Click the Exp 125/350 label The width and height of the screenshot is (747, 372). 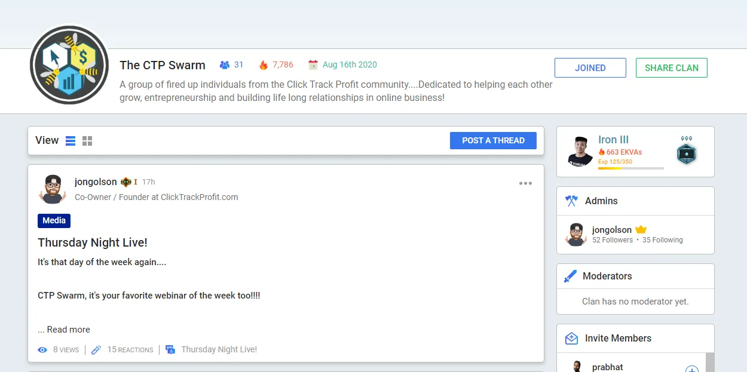click(615, 162)
